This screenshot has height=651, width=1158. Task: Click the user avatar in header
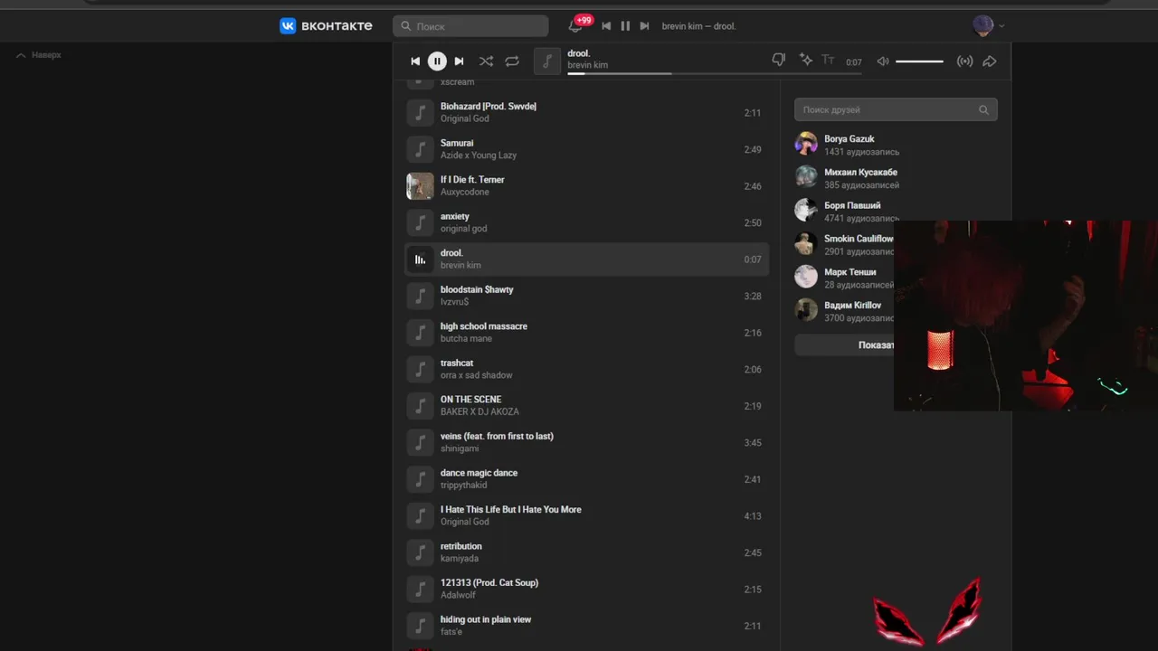point(982,25)
